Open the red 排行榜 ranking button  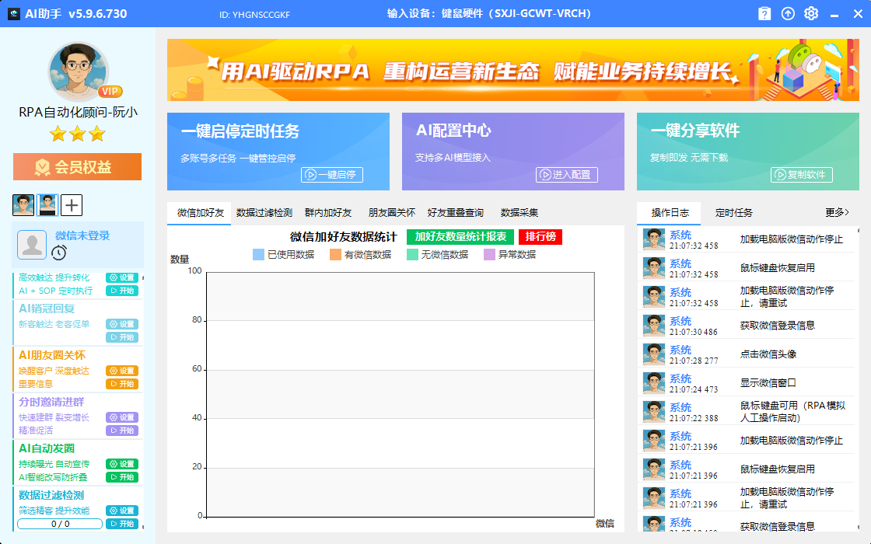point(540,237)
